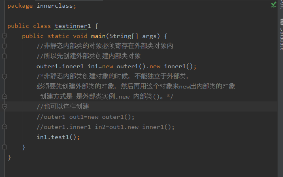Click fold end marker at main's closing brace
The image size is (283, 177).
[x=4, y=147]
